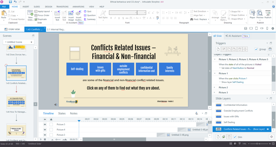Viewport: 276px width, 147px height.
Task: Hide Picture 5 using its eye icon
Action: click(45, 125)
